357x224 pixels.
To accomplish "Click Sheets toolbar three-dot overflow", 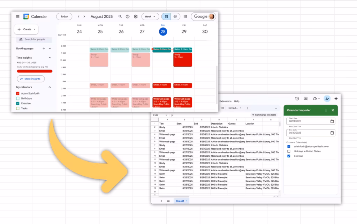I will point(247,108).
